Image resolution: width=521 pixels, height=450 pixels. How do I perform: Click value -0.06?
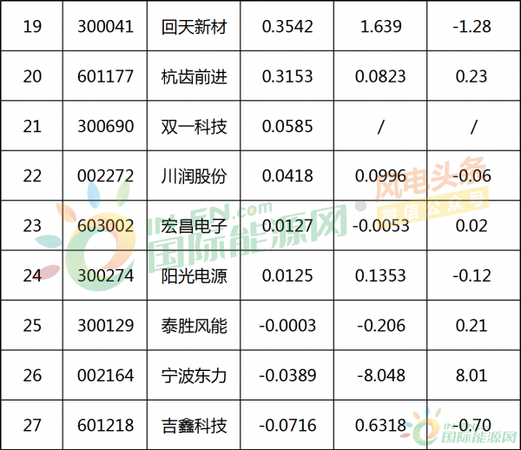[x=472, y=176]
